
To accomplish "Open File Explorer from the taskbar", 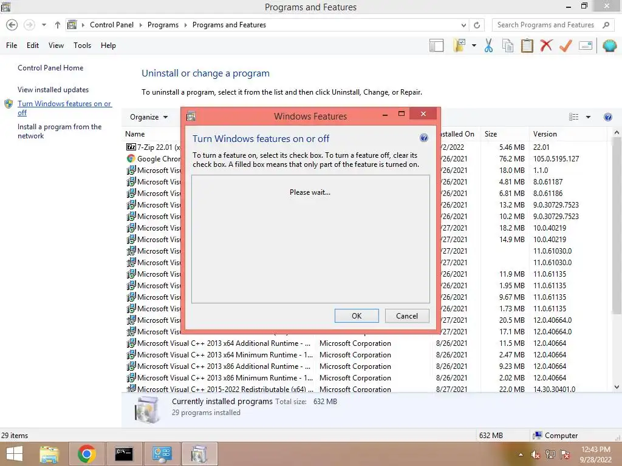I will pyautogui.click(x=49, y=454).
